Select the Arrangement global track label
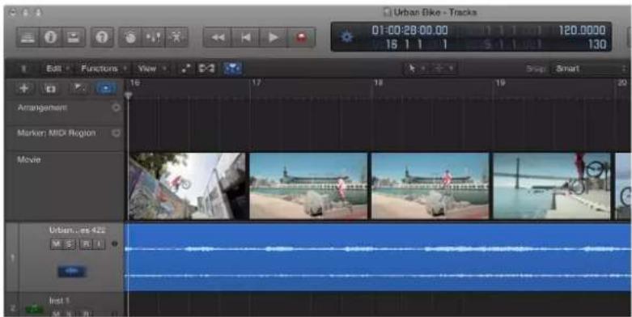 [42, 108]
